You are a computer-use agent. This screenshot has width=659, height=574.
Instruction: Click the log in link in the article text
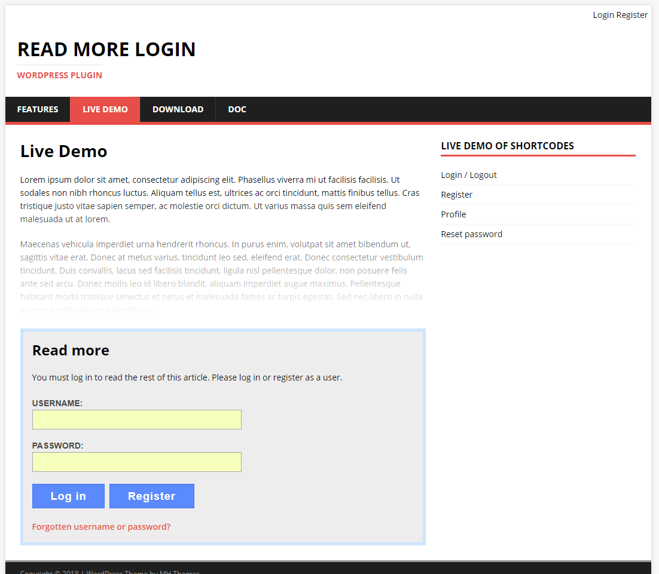point(237,377)
